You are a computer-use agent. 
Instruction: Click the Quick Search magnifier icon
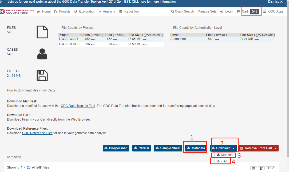[172, 12]
